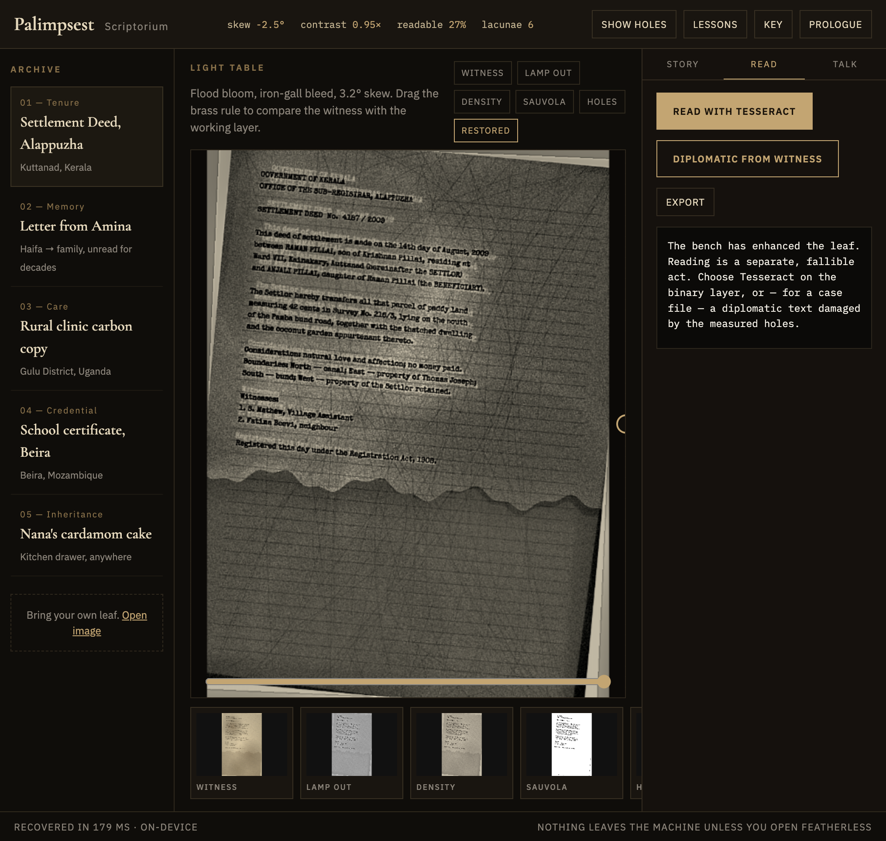886x841 pixels.
Task: Open the SAUVOLA thumbnail
Action: [571, 753]
